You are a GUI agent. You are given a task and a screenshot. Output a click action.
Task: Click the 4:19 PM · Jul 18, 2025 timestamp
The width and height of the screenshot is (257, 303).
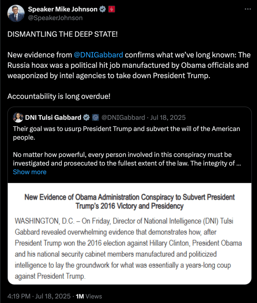pyautogui.click(x=39, y=296)
